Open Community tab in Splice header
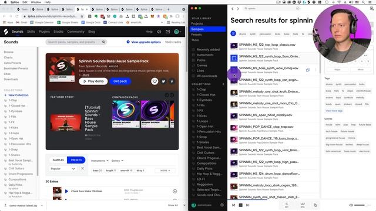 point(76,32)
